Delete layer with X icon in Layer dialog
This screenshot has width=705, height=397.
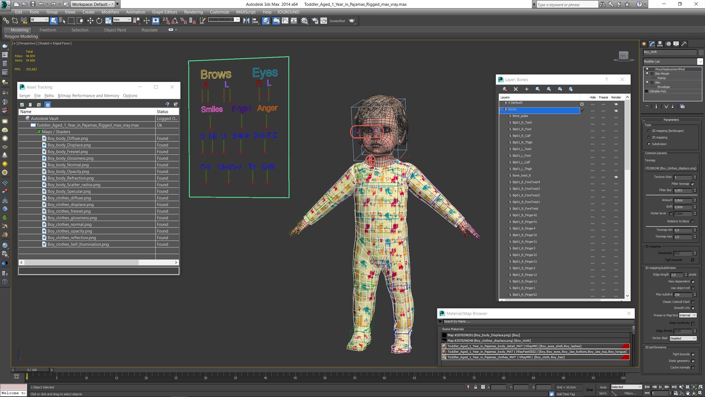tap(516, 89)
